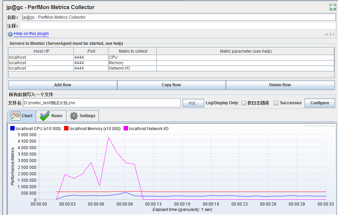
Task: Select the Network I/O metric cell
Action: [132, 68]
